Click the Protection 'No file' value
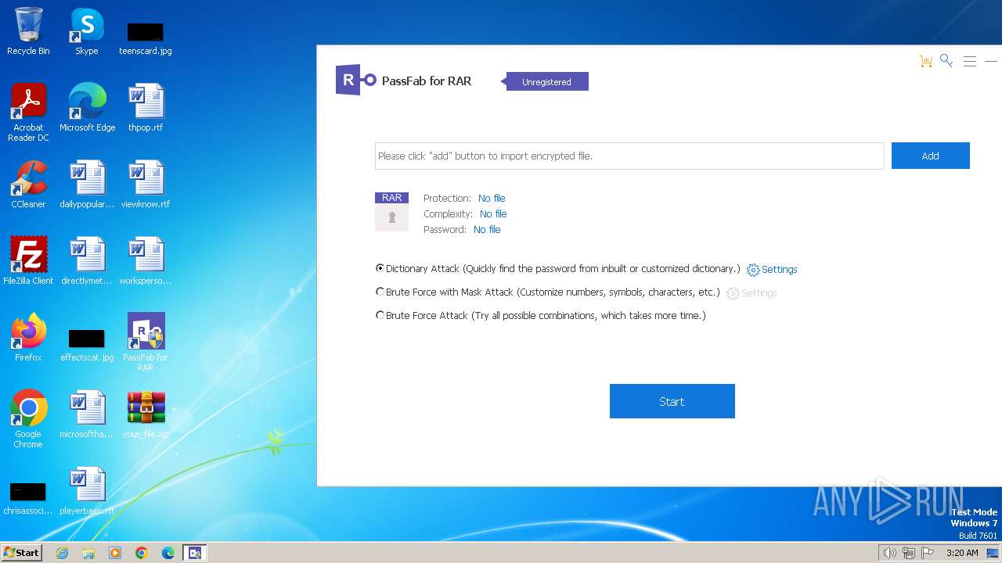This screenshot has width=1002, height=563. (x=492, y=198)
